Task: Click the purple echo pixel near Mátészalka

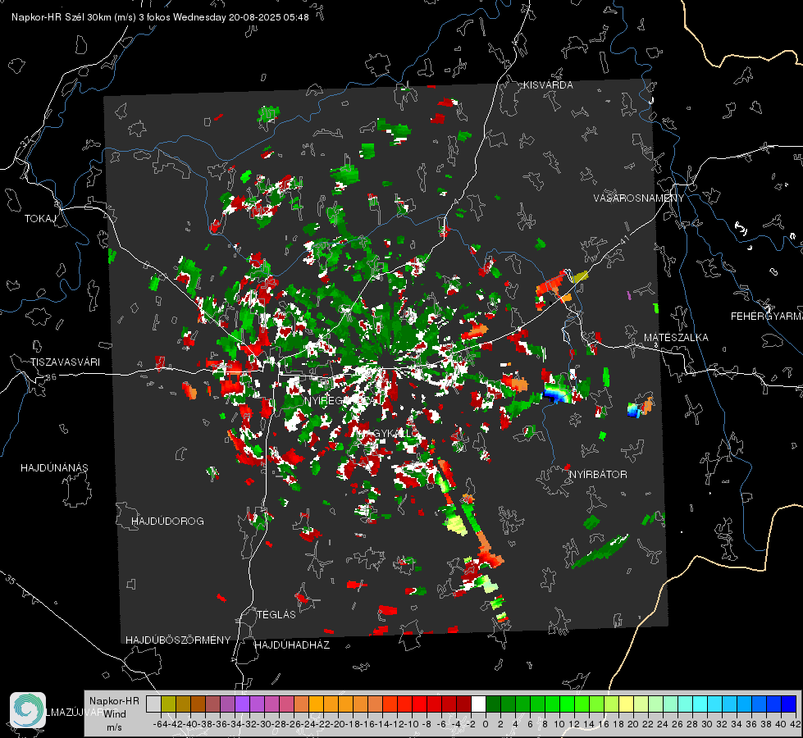Action: tap(629, 295)
